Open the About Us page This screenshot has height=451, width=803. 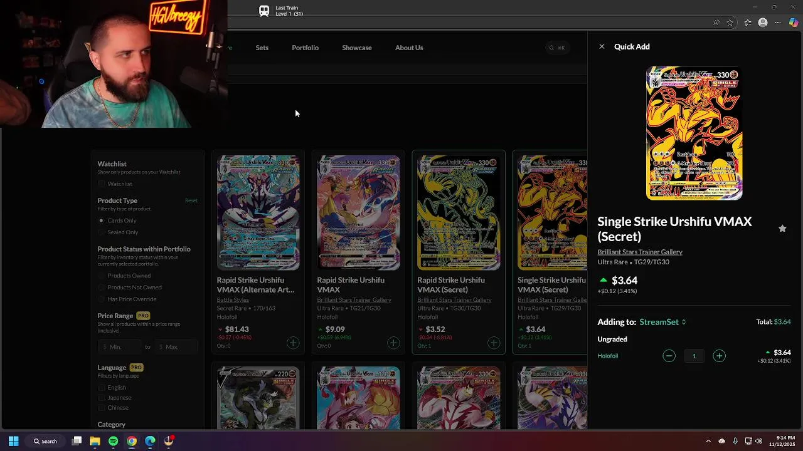pos(409,48)
